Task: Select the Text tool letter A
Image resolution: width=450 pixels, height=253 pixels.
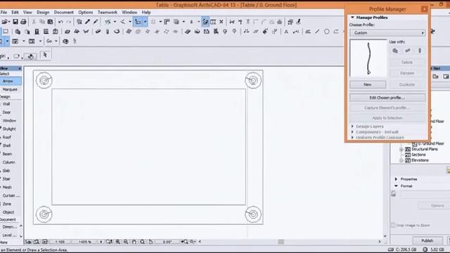Action: [286, 32]
